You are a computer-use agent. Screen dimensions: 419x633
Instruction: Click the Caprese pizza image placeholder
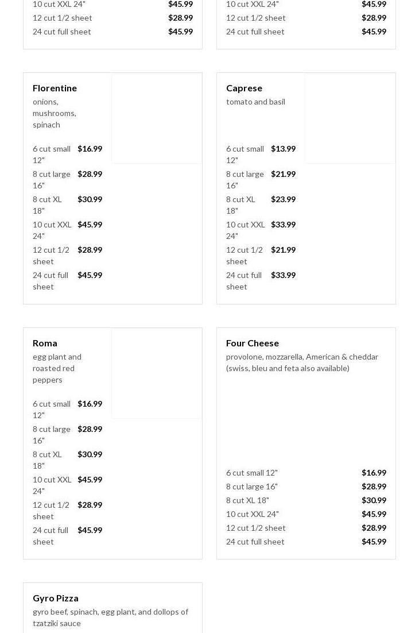tap(350, 118)
